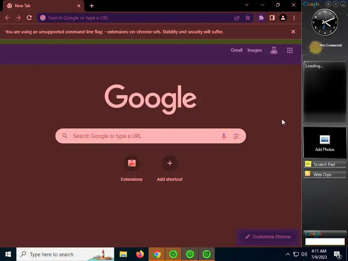This screenshot has height=261, width=348.
Task: Open the Scratch Pad gadget
Action: click(x=325, y=164)
